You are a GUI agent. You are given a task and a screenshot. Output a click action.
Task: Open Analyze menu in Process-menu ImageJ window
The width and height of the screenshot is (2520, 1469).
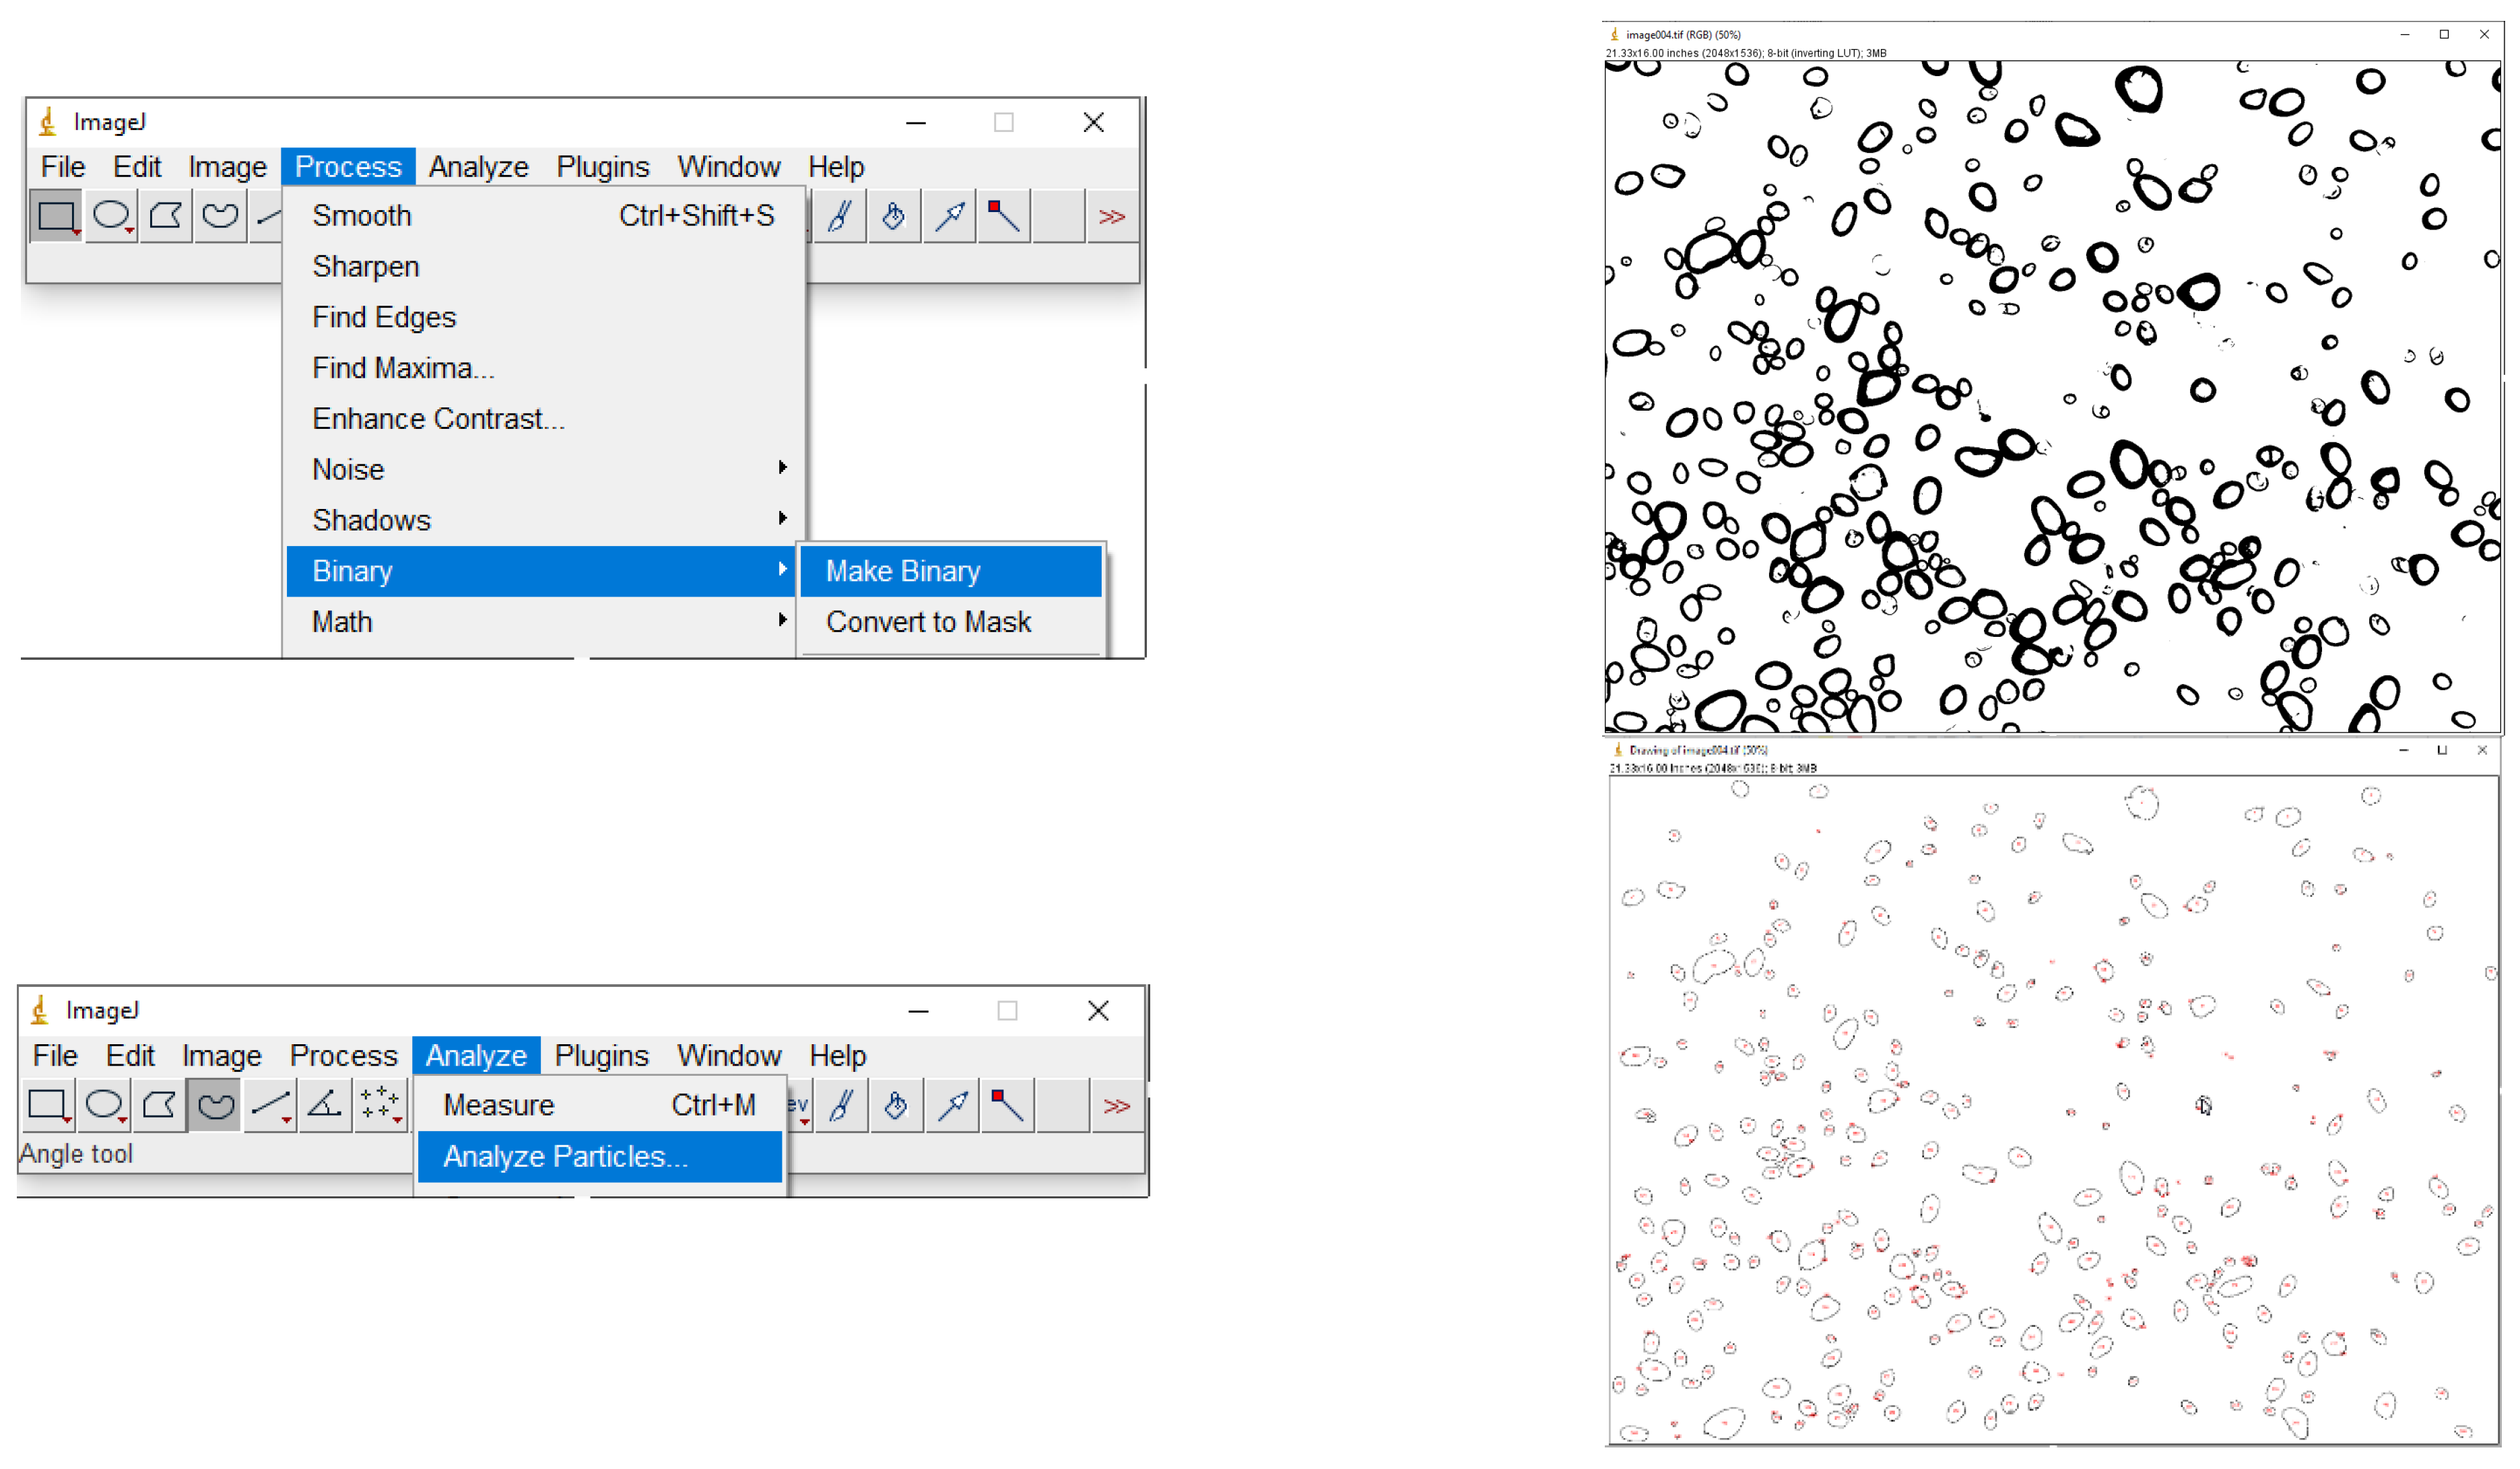(x=478, y=166)
